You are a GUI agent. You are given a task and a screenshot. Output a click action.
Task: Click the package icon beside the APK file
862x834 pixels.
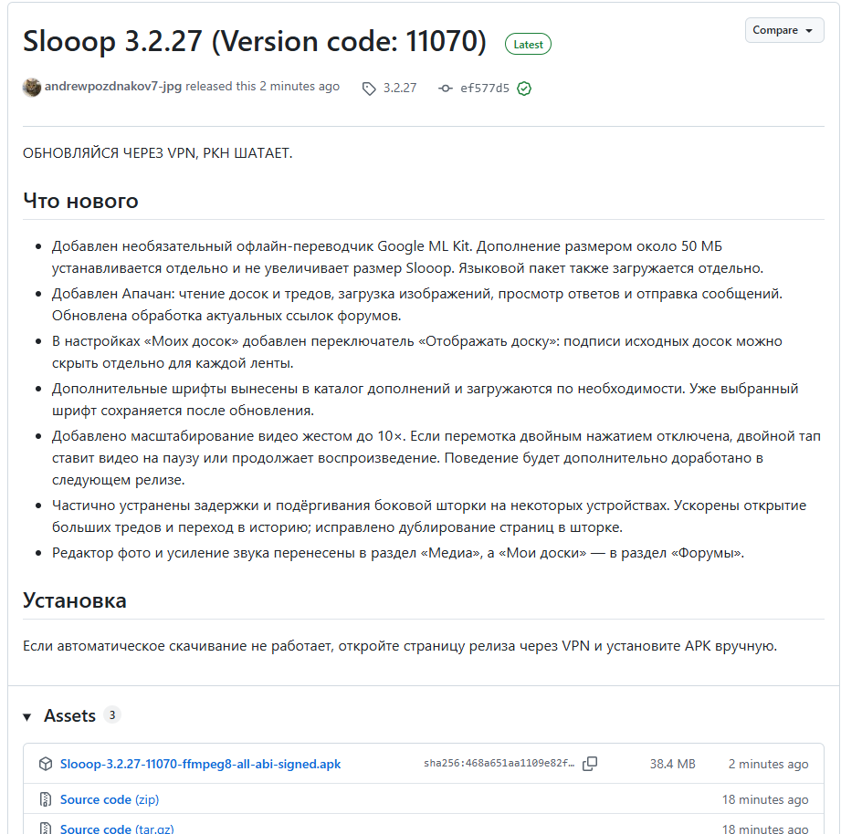coord(46,764)
